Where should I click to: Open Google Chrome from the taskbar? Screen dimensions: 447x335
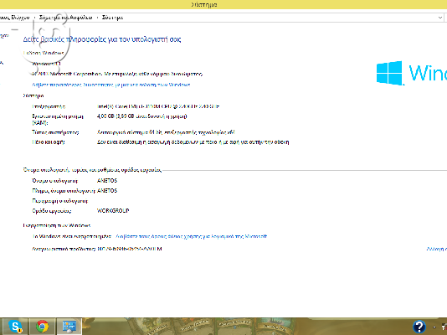pyautogui.click(x=42, y=327)
